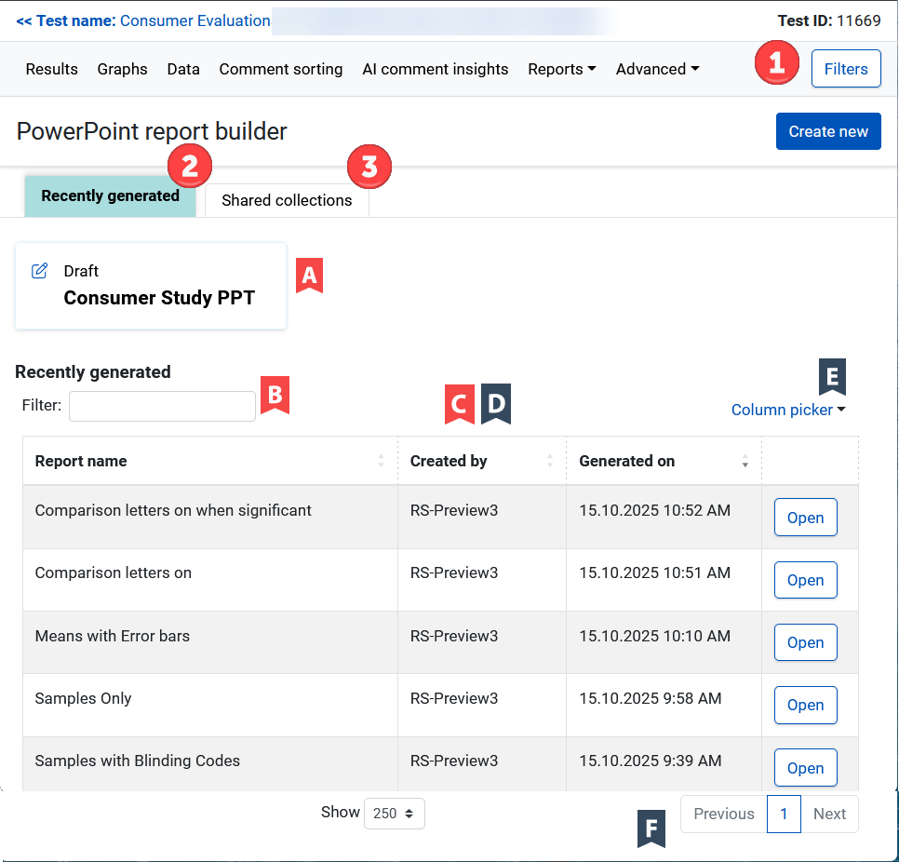Open the Comment sorting page
The image size is (899, 862).
[280, 69]
